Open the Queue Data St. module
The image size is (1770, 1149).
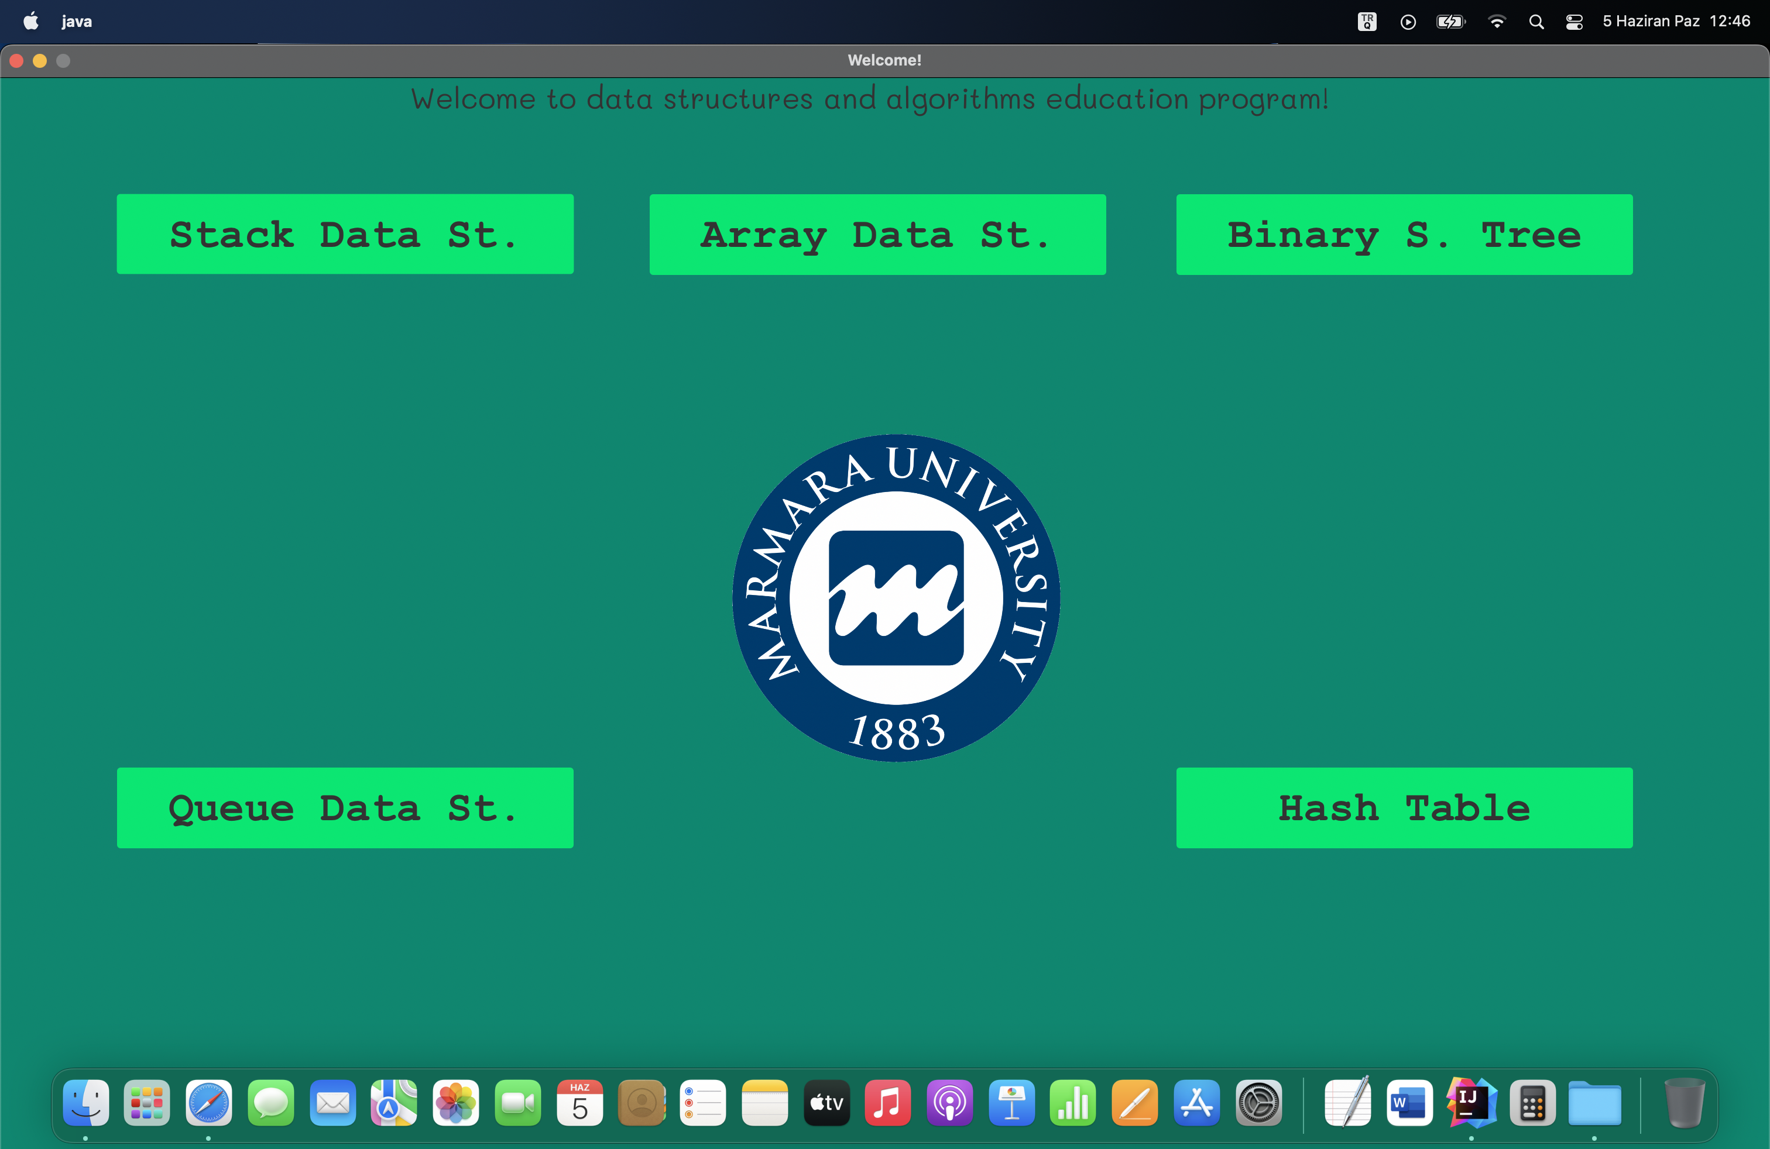[345, 808]
